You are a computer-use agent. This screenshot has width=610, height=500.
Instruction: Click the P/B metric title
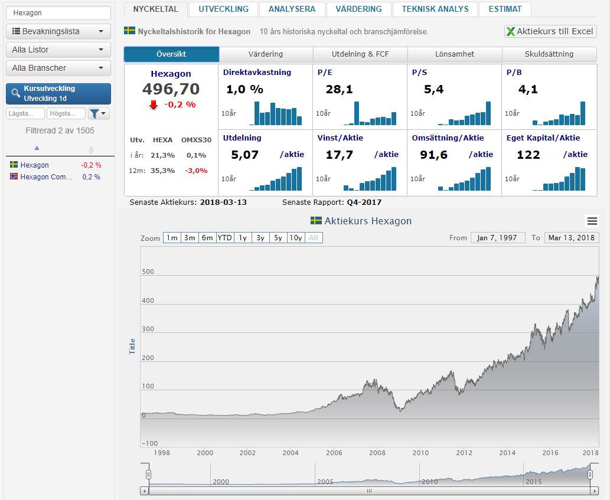point(514,73)
